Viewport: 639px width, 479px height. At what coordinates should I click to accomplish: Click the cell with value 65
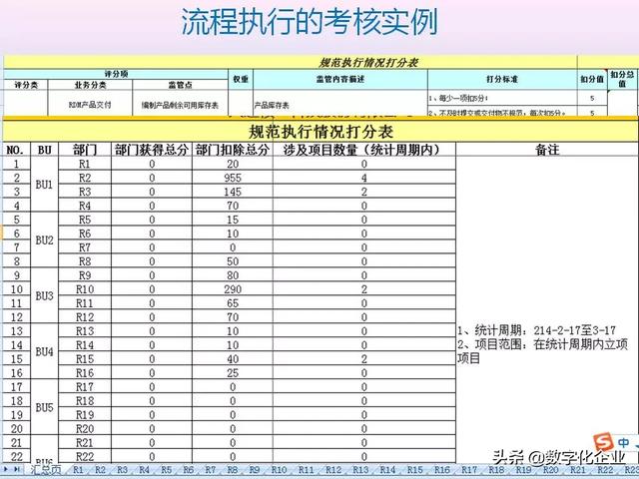pos(233,303)
